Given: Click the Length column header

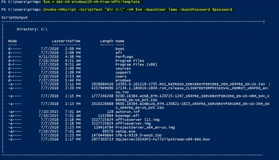Looking at the screenshot, I should [107, 41].
